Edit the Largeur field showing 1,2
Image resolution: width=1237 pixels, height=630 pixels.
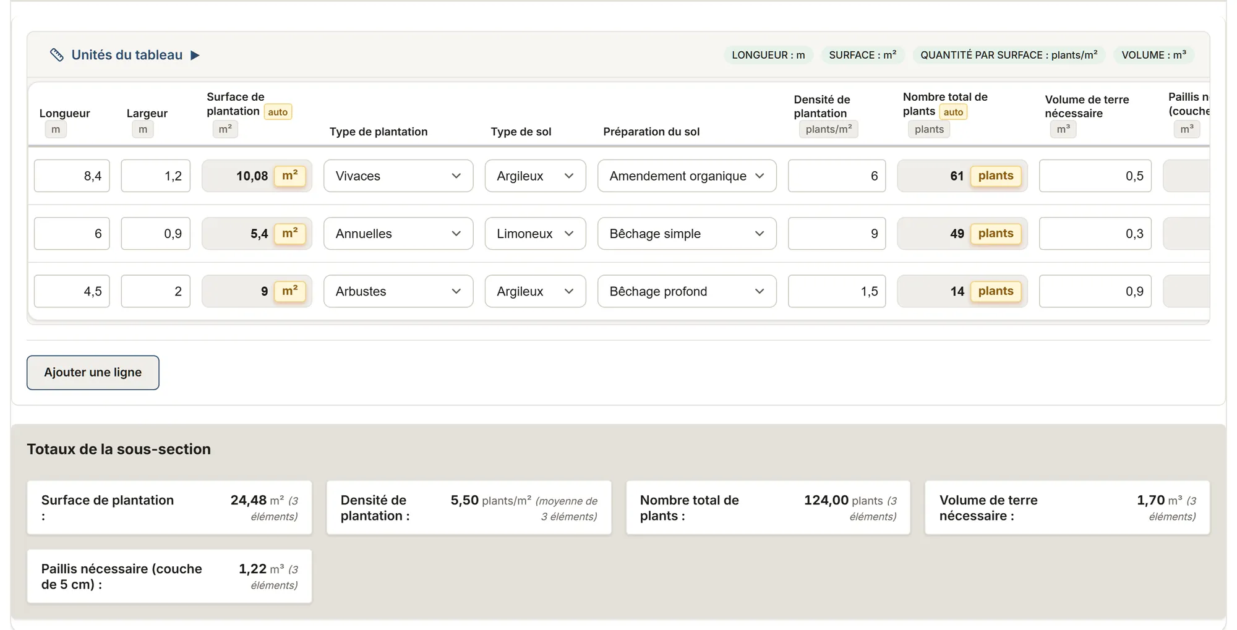click(x=155, y=176)
